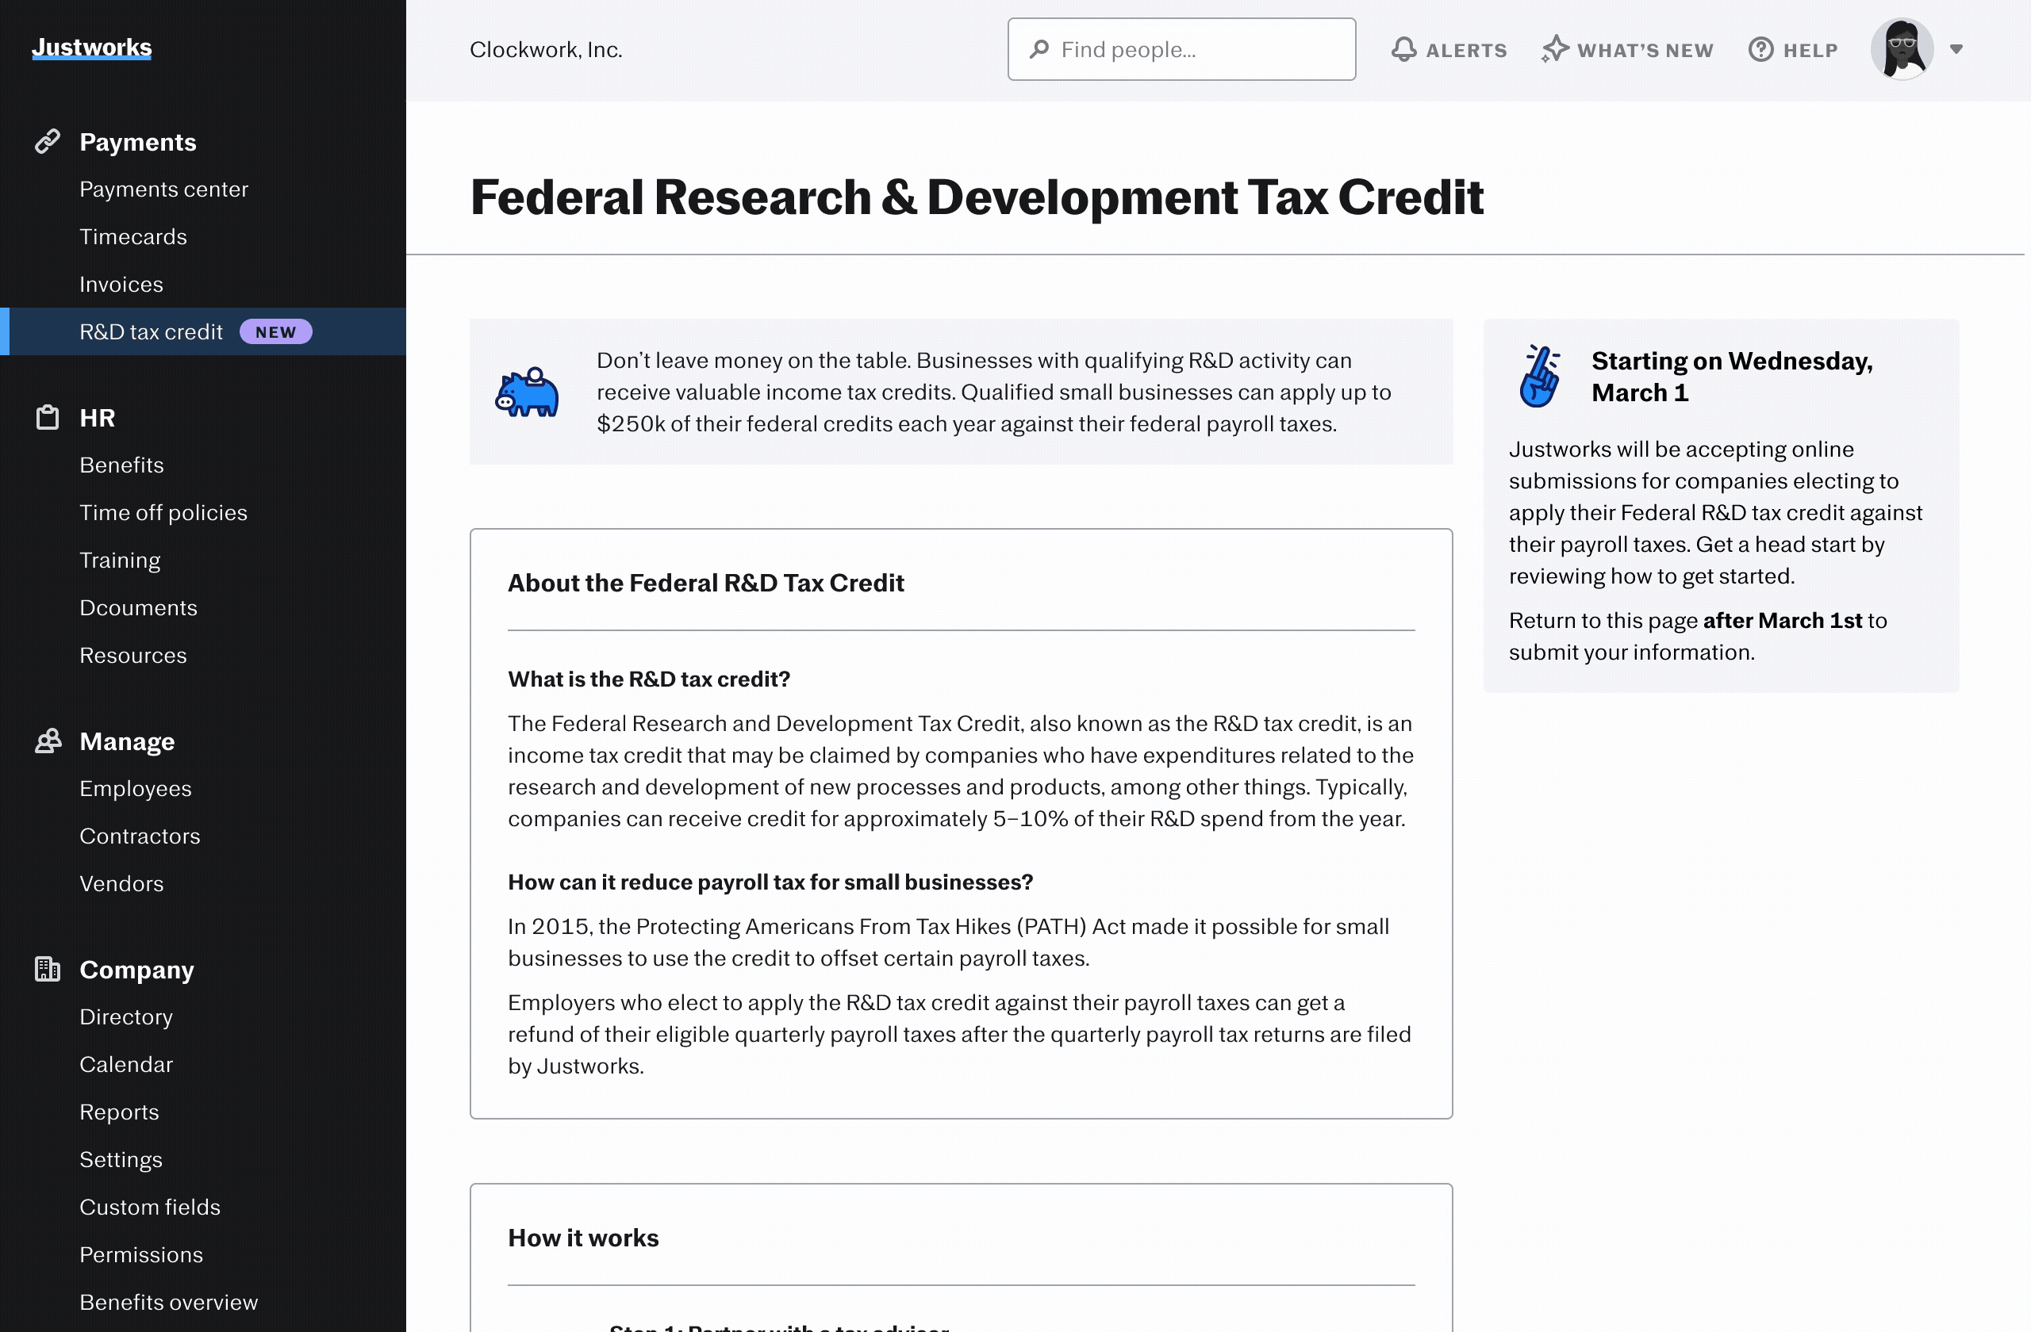Image resolution: width=2031 pixels, height=1332 pixels.
Task: Click the Payments link icon in sidebar
Action: [x=48, y=142]
